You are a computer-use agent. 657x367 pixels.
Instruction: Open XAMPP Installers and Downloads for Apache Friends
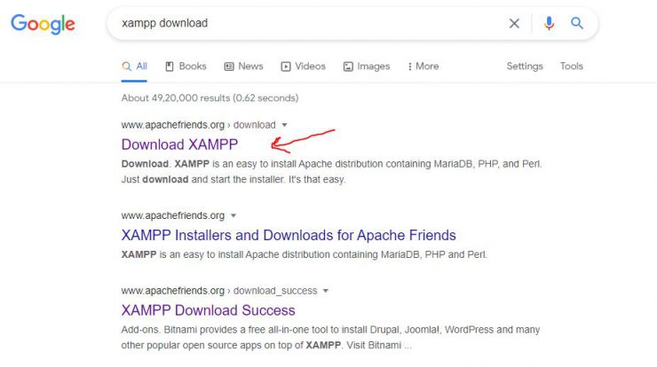click(x=289, y=235)
